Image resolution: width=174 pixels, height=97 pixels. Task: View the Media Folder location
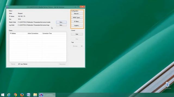coord(61,22)
